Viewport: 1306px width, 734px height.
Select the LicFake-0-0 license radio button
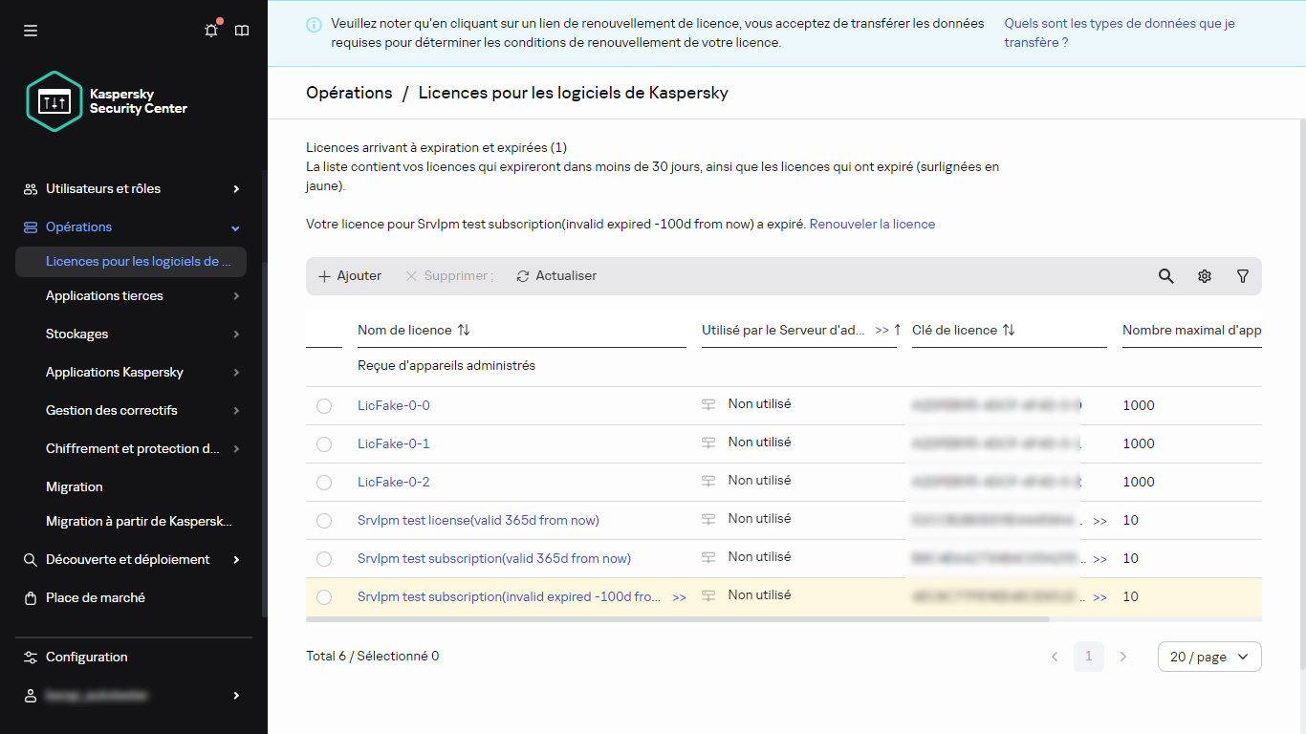324,404
